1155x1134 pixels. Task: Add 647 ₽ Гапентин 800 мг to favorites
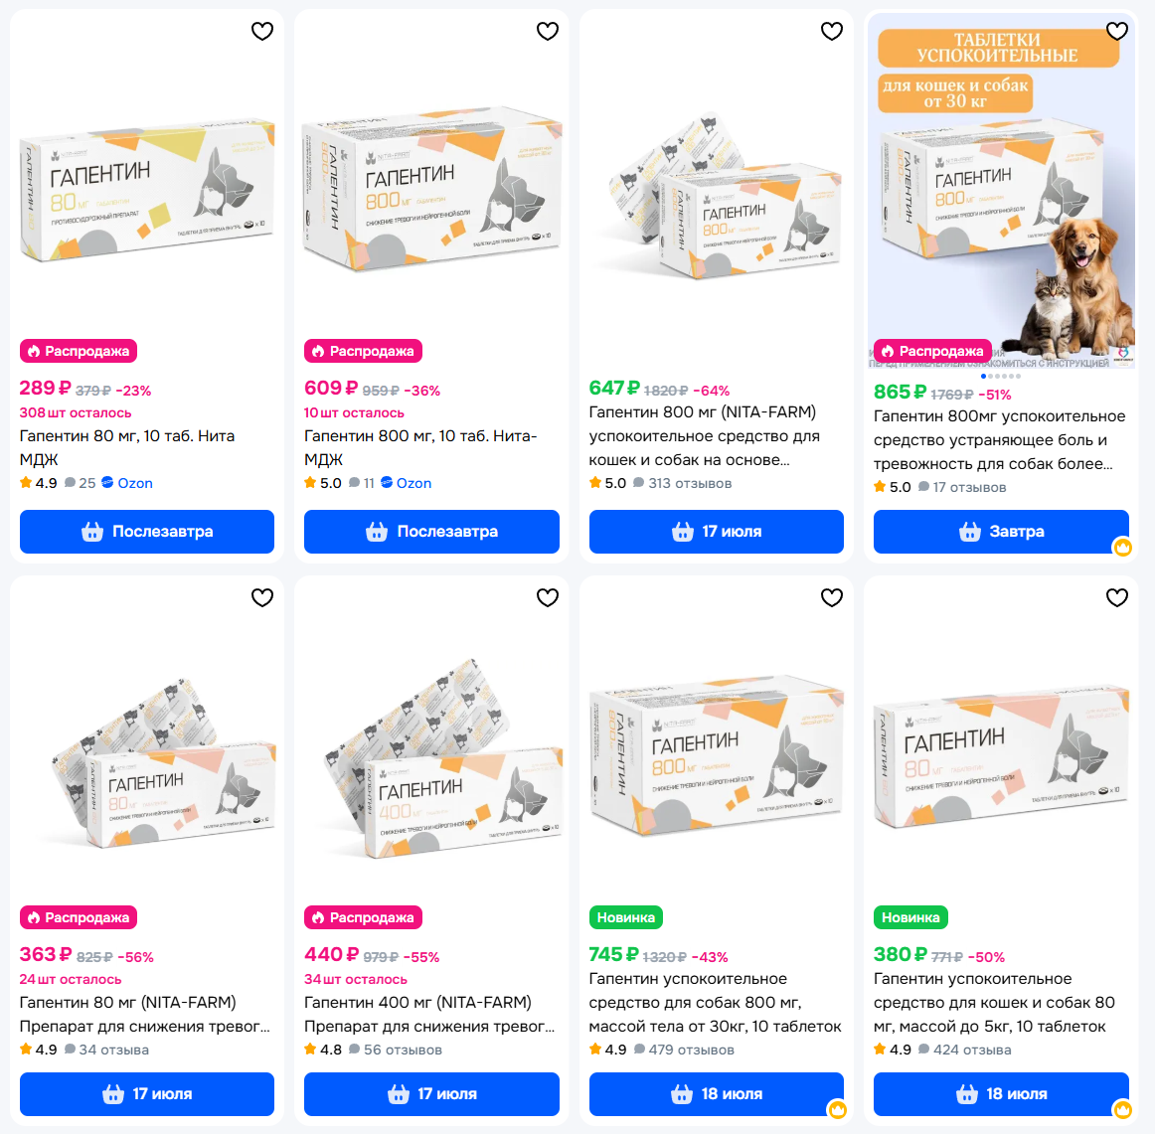tap(832, 31)
